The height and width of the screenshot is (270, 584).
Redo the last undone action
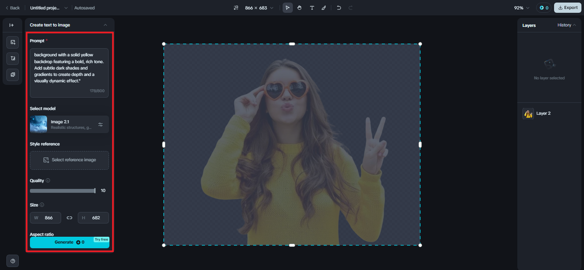tap(351, 8)
